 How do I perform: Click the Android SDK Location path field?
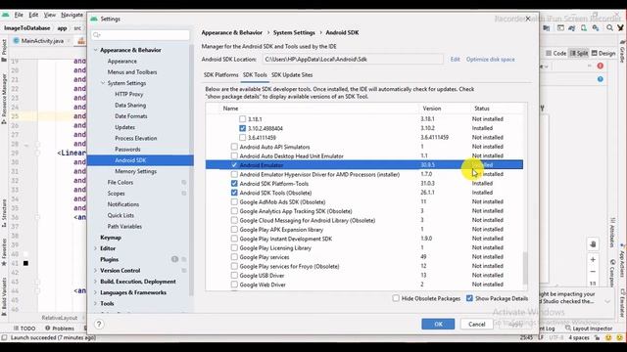click(353, 59)
